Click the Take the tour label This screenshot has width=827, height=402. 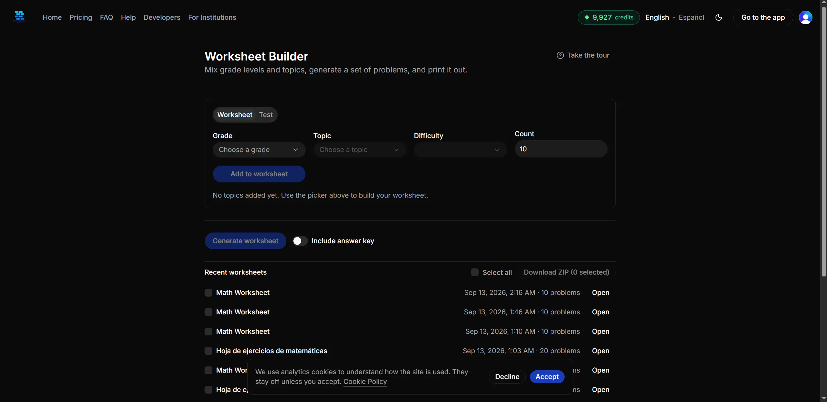(588, 55)
